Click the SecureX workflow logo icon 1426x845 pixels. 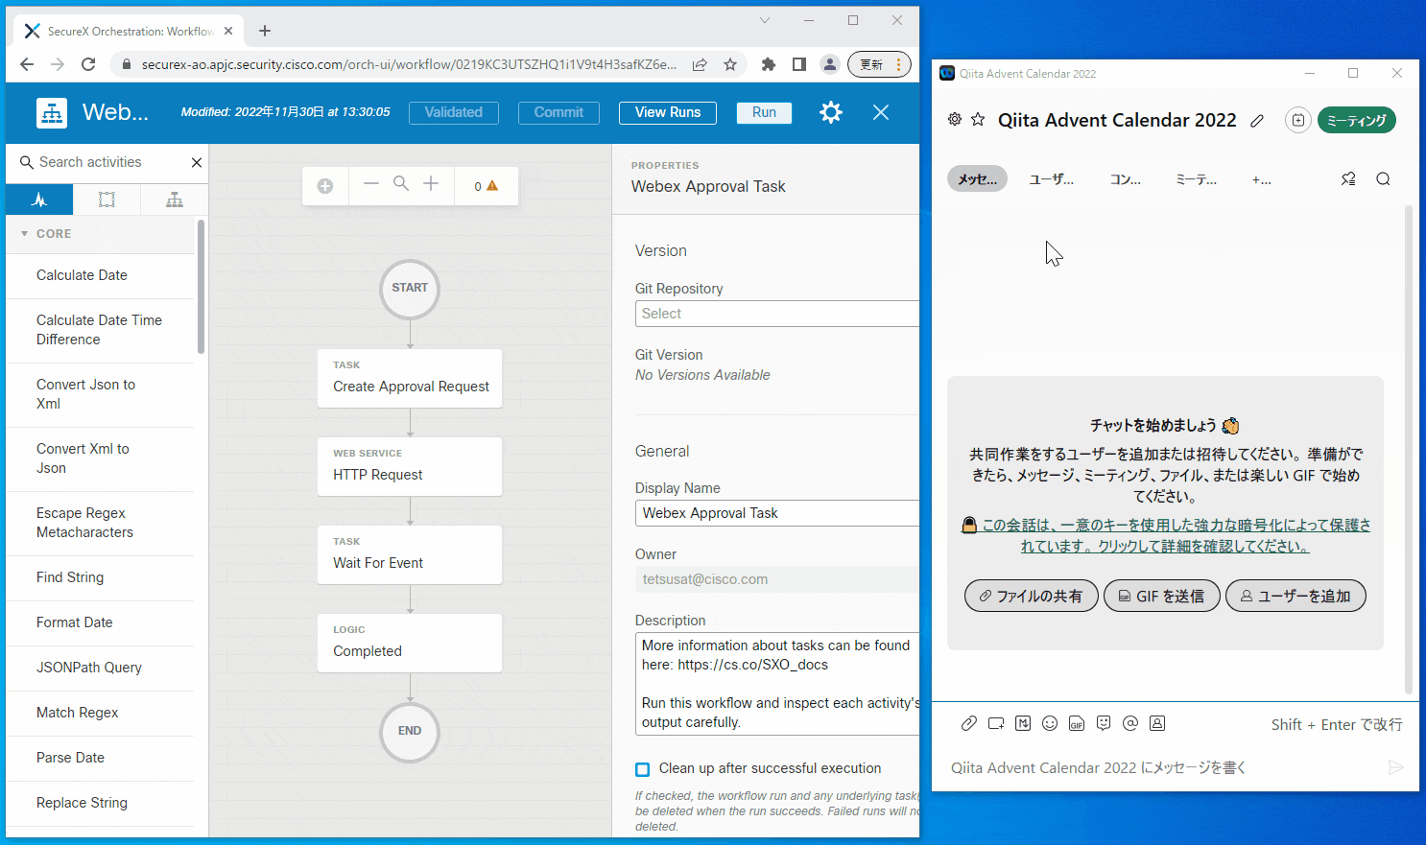(52, 112)
